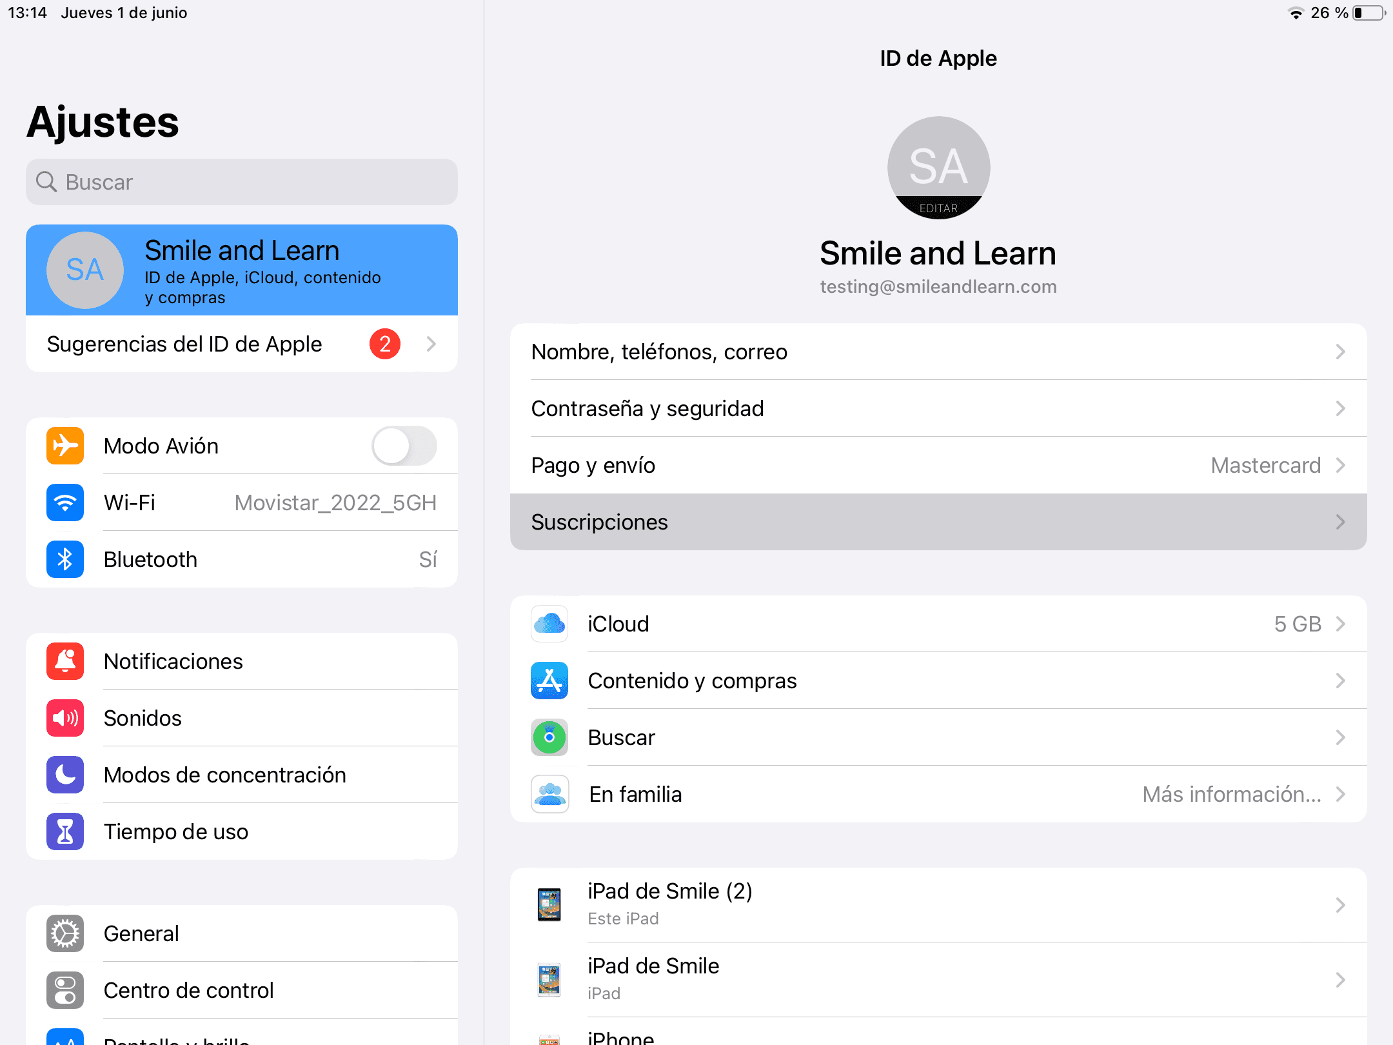Open Notificaciones settings
1393x1045 pixels.
pos(242,661)
